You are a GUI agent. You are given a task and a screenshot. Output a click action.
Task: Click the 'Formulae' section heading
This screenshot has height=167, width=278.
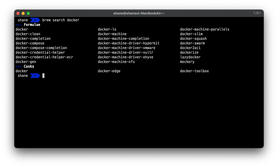pyautogui.click(x=32, y=25)
